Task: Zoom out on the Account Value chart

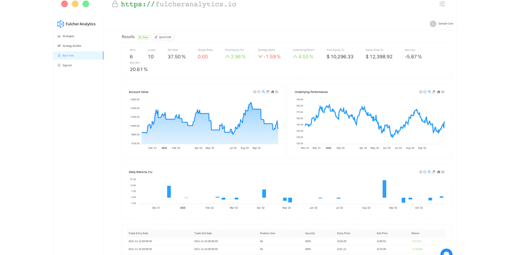Action: pyautogui.click(x=259, y=92)
